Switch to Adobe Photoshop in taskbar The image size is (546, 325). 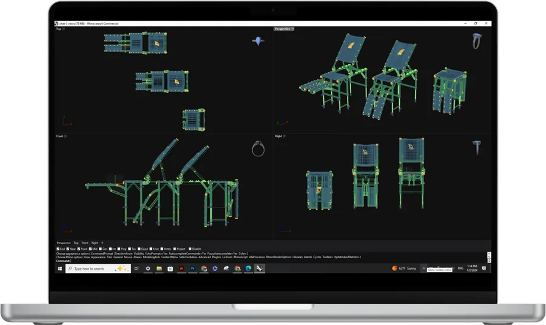[x=192, y=269]
